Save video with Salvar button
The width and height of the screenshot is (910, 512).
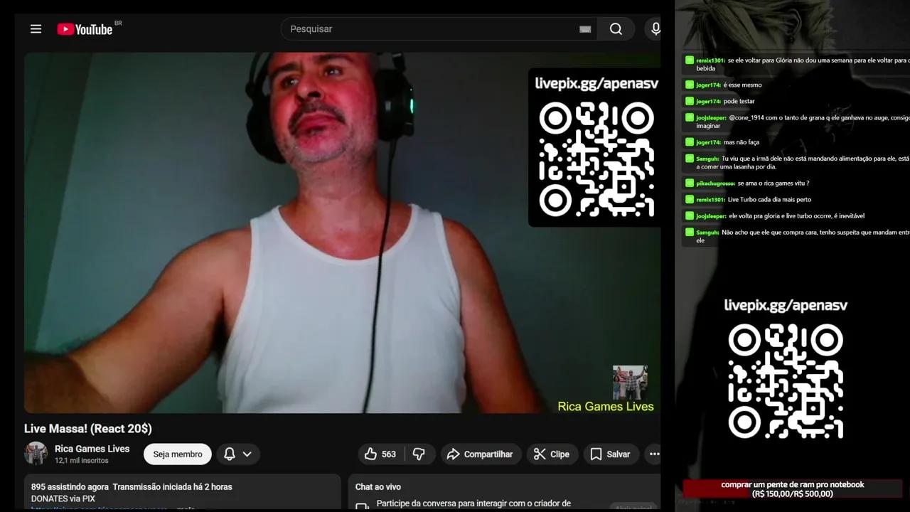[x=610, y=454]
